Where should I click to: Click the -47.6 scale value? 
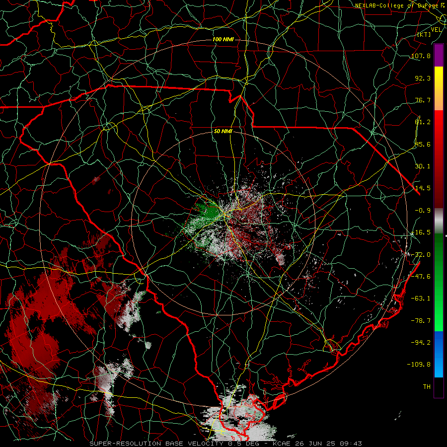click(x=421, y=277)
